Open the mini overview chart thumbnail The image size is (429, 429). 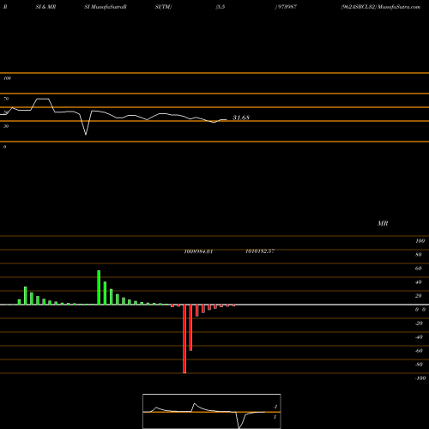212,411
